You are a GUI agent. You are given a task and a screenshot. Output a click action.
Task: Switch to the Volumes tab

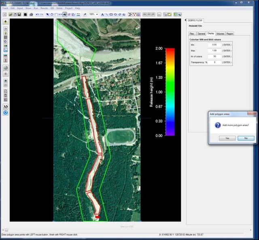220,34
